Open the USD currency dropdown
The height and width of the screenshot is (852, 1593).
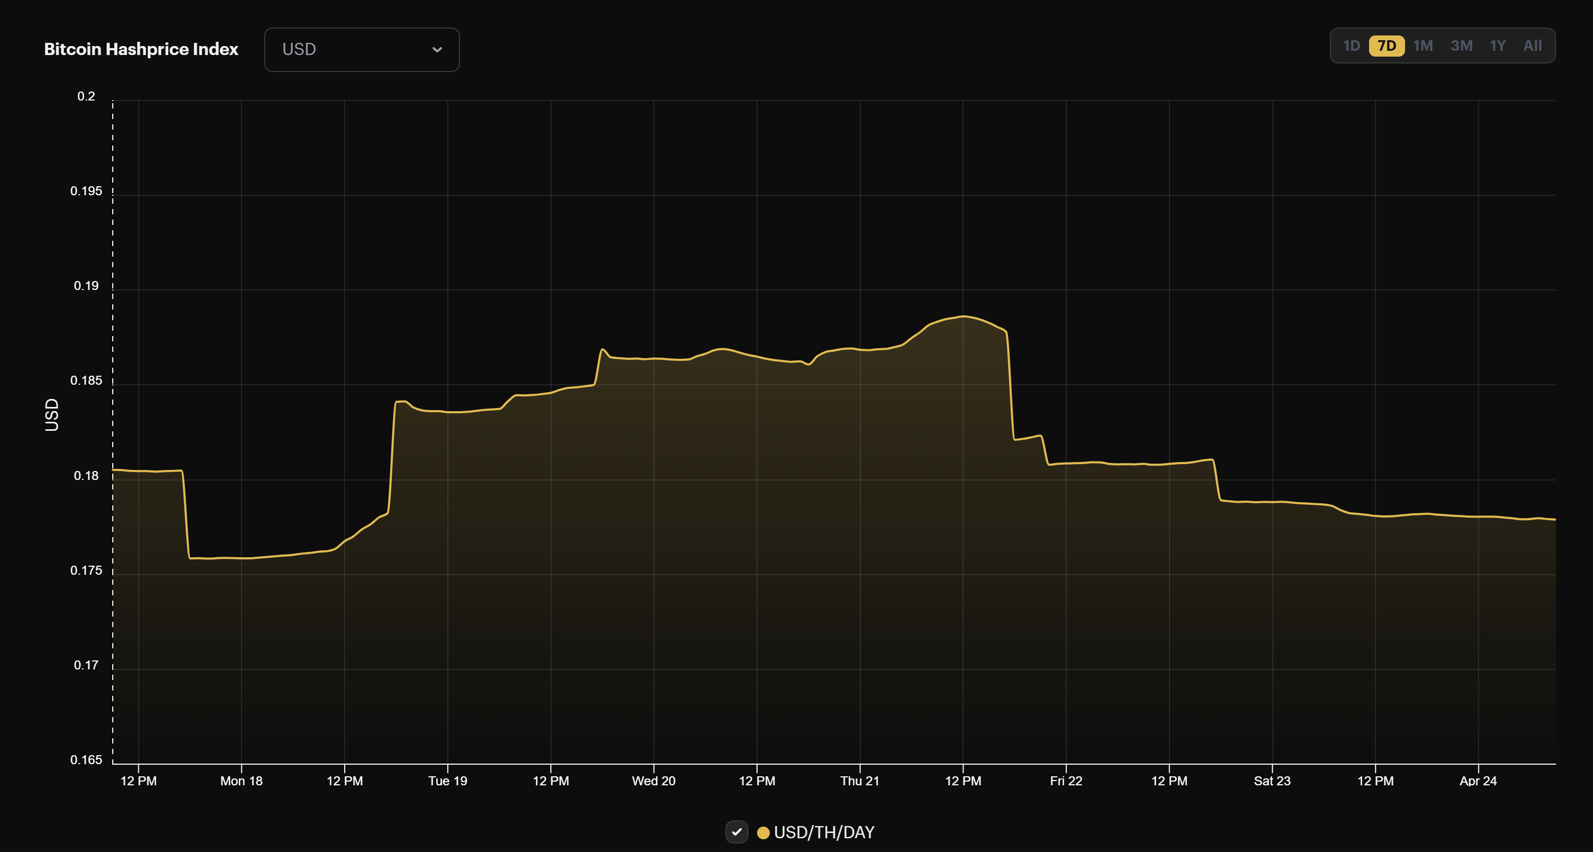(x=362, y=49)
